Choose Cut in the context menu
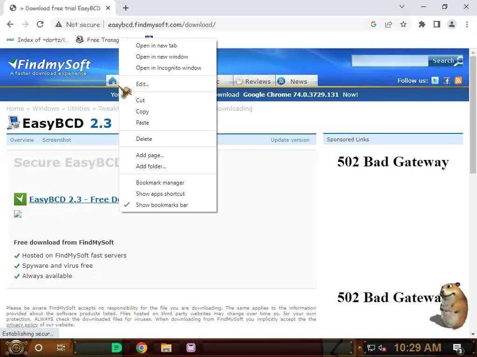 tap(168, 100)
